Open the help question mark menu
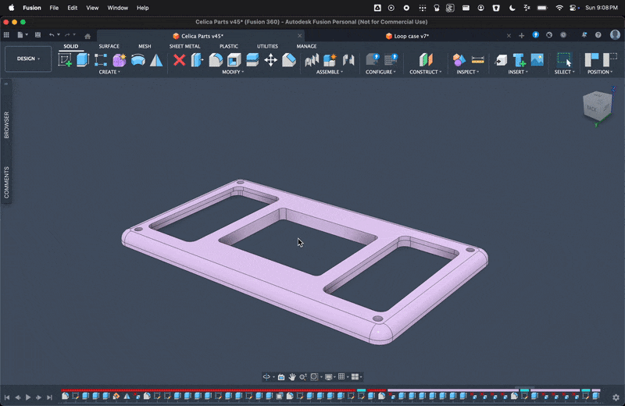This screenshot has height=406, width=625. pos(598,35)
